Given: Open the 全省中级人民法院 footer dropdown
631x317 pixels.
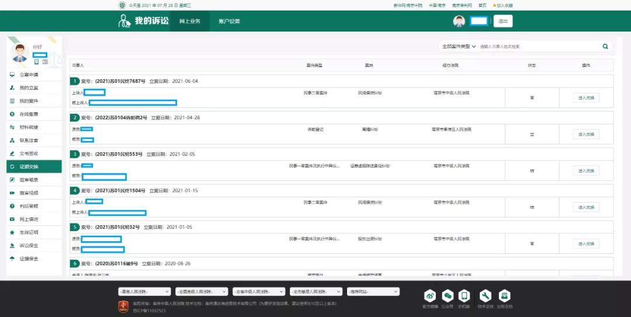Looking at the screenshot, I should (259, 291).
